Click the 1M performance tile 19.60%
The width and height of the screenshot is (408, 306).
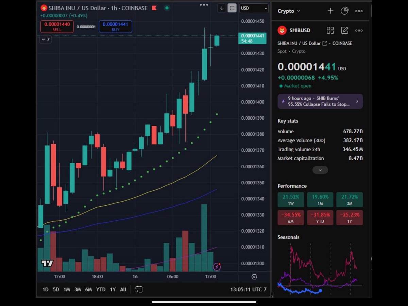320,200
